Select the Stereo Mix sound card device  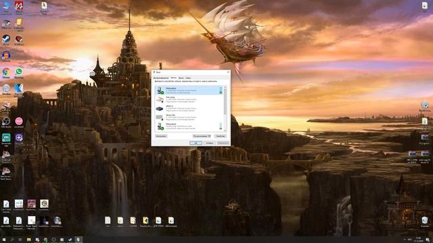tap(189, 117)
